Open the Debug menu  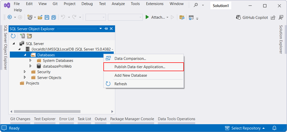tap(87, 4)
